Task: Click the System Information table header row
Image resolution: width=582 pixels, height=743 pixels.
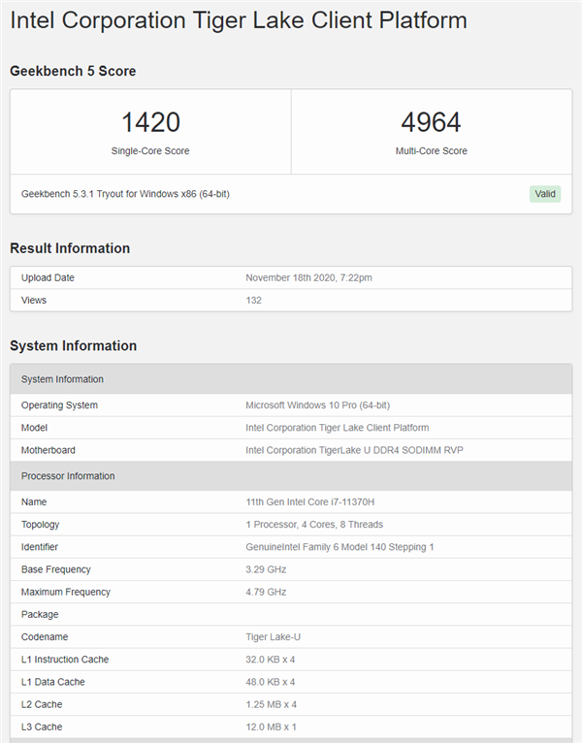Action: click(x=291, y=379)
